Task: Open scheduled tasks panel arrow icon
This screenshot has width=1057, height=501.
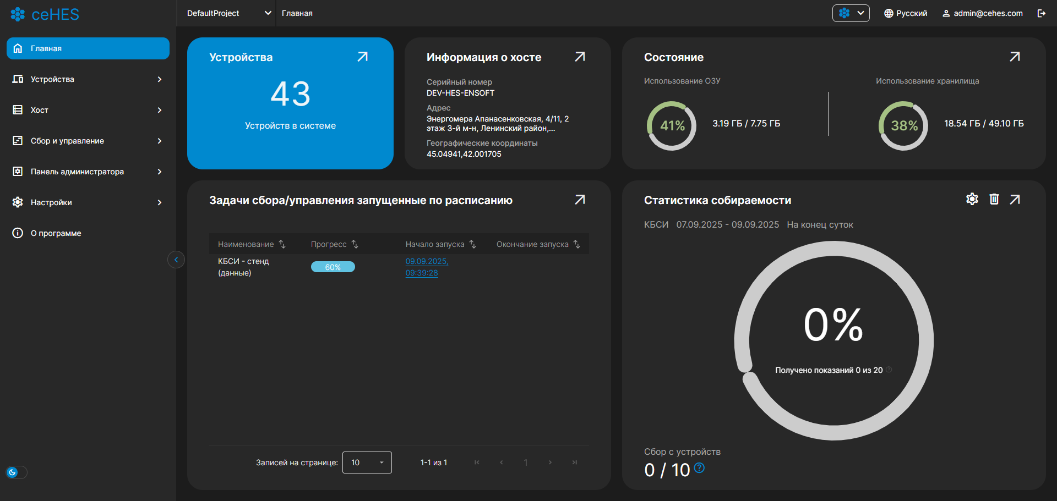Action: (580, 200)
